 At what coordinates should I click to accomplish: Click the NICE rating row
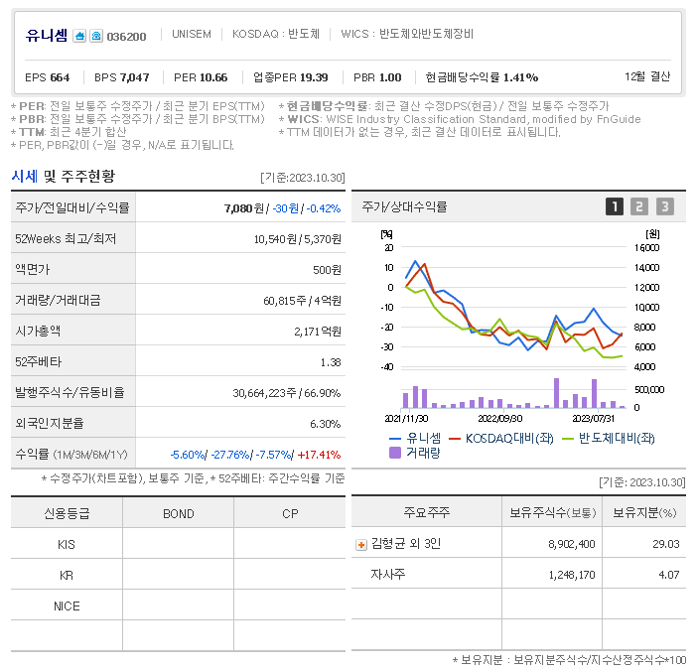[178, 606]
